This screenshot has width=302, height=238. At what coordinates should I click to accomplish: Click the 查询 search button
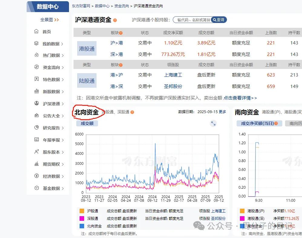pos(218,20)
